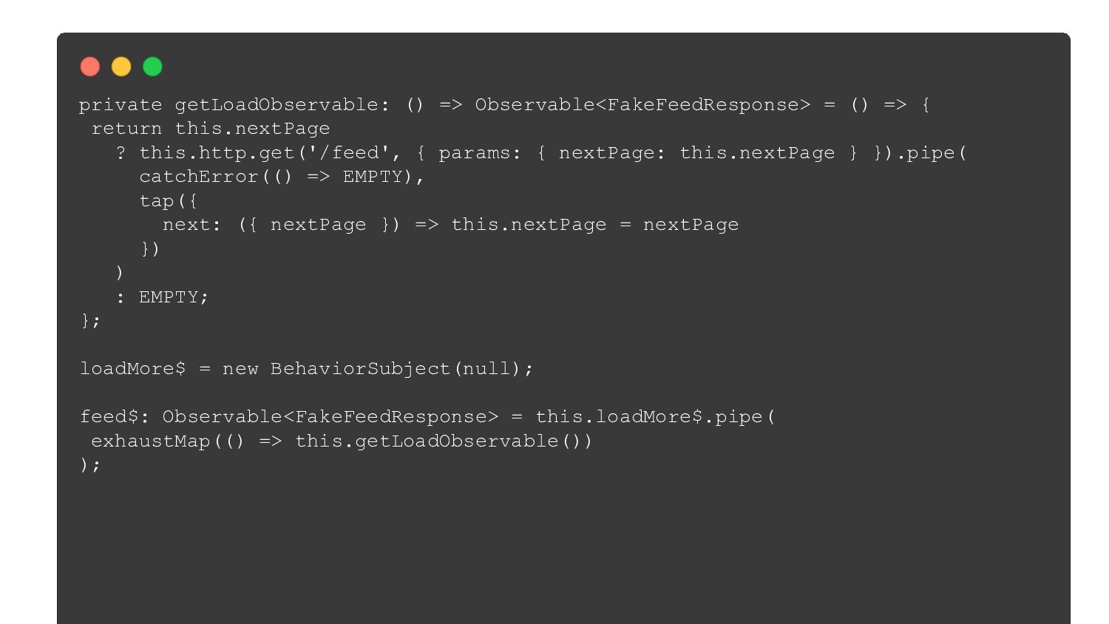Click the feed$ property name

109,416
